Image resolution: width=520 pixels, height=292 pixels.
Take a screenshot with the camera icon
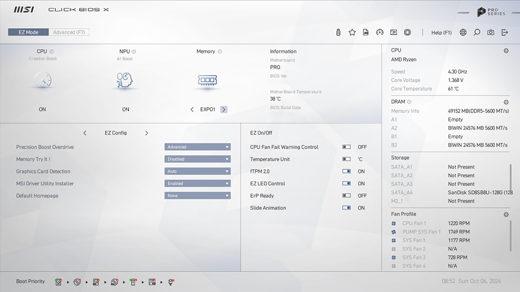tap(491, 32)
